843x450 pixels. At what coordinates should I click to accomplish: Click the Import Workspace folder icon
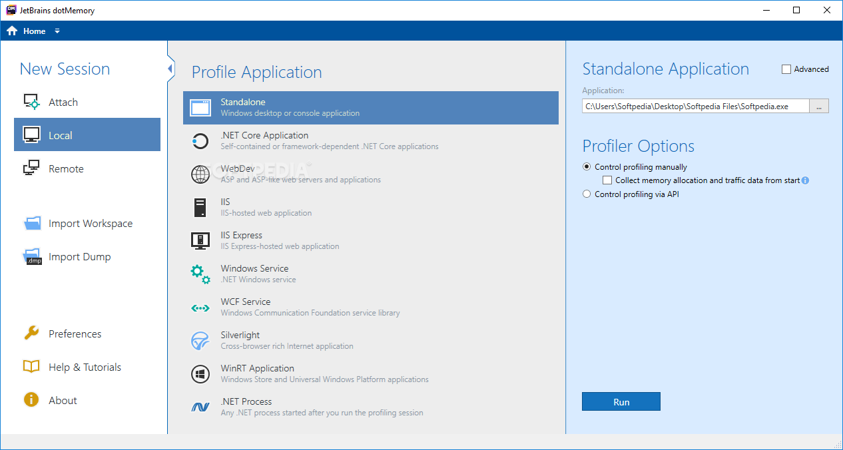pyautogui.click(x=32, y=223)
